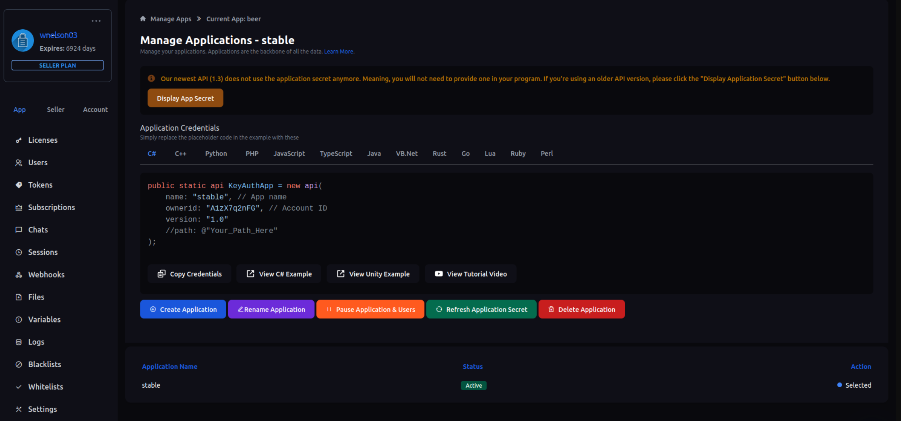Click the user avatar lock icon
901x421 pixels.
tap(23, 41)
